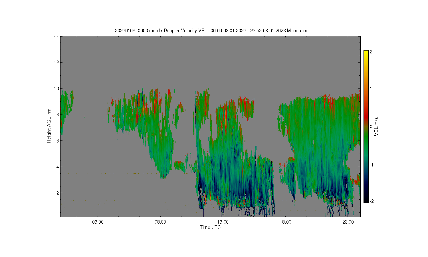Click the 23:00 time tick label

348,222
